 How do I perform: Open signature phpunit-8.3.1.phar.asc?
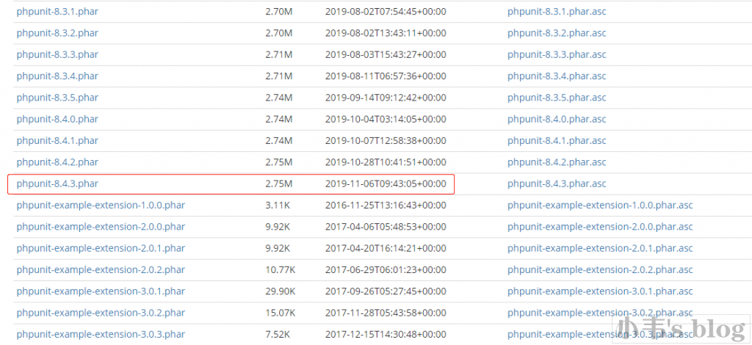pos(557,12)
